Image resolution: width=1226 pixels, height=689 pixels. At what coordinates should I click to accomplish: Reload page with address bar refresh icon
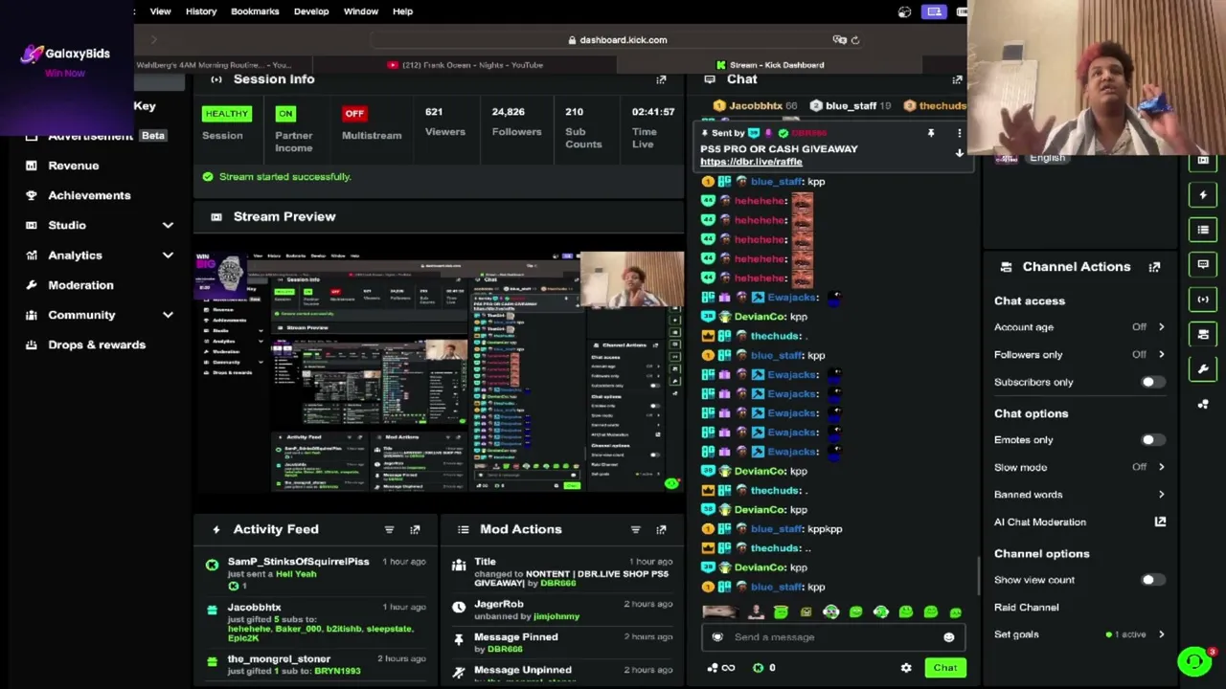click(855, 40)
